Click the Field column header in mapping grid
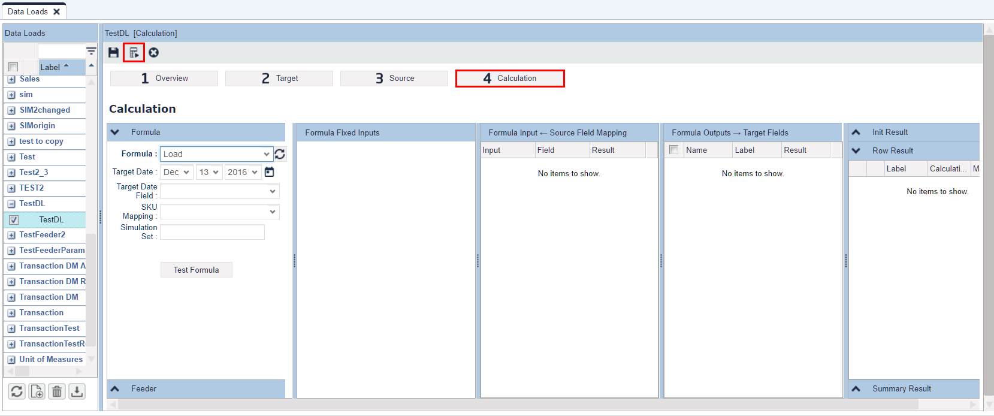994x416 pixels. point(563,150)
